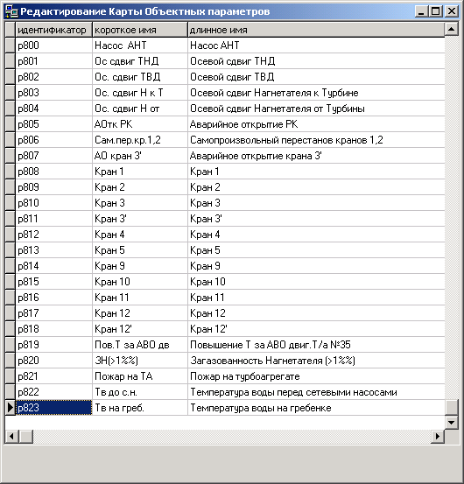Select identifier cell p812
Image resolution: width=464 pixels, height=484 pixels.
53,235
